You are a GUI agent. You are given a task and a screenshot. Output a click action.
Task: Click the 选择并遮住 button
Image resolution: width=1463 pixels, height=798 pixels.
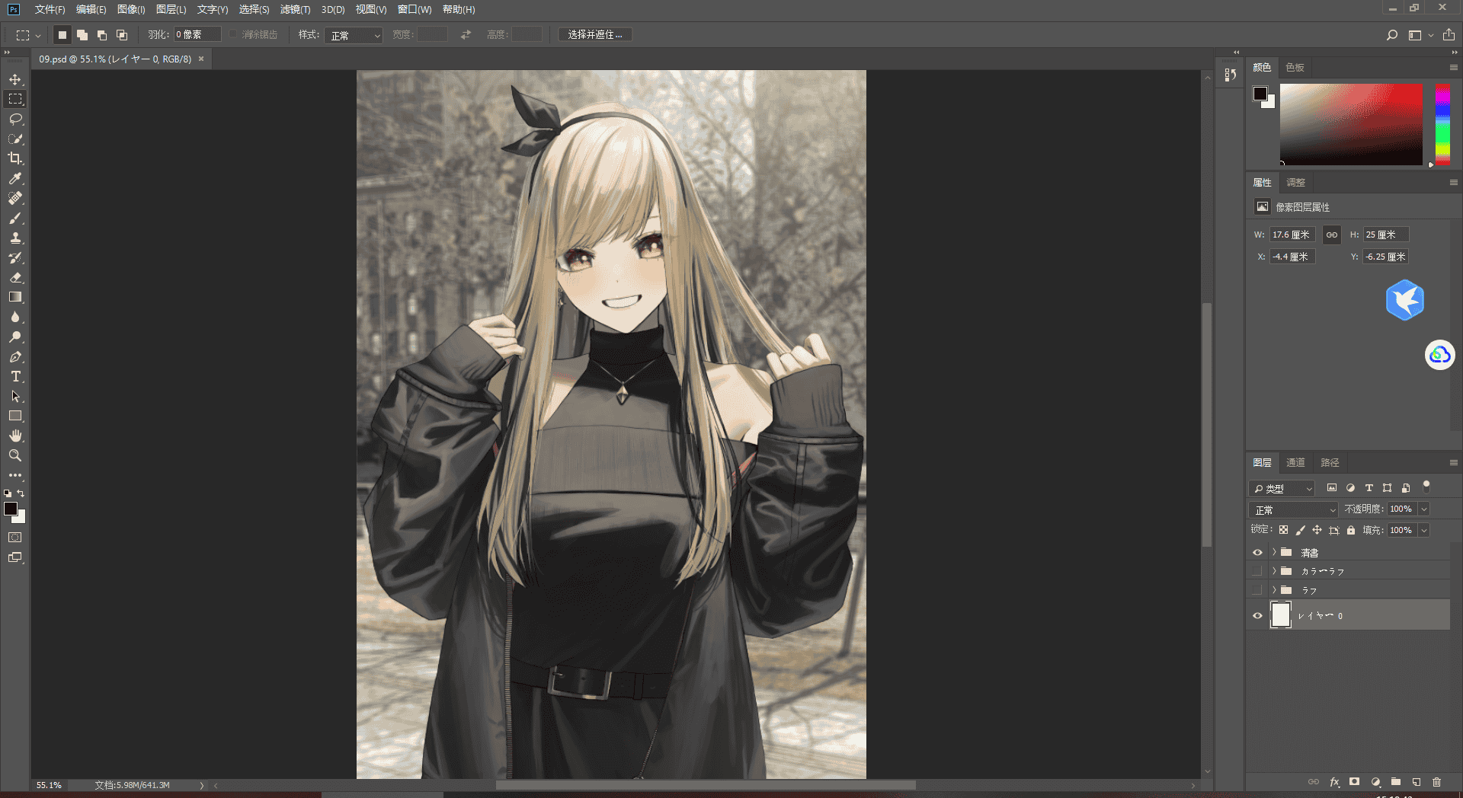click(595, 35)
